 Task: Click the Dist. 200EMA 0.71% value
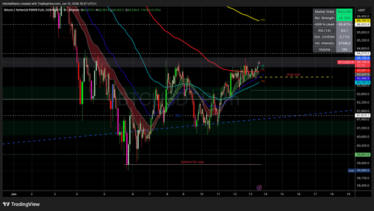[x=344, y=37]
